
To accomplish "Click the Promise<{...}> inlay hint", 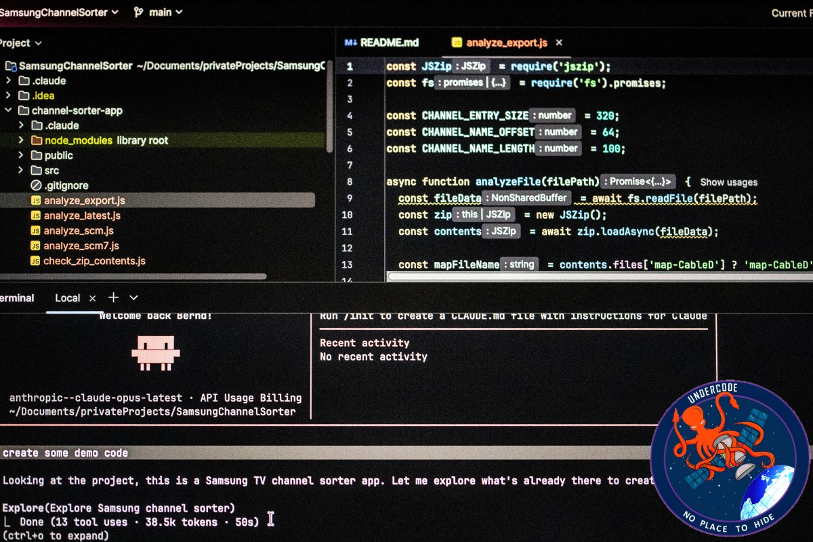I will pyautogui.click(x=638, y=182).
